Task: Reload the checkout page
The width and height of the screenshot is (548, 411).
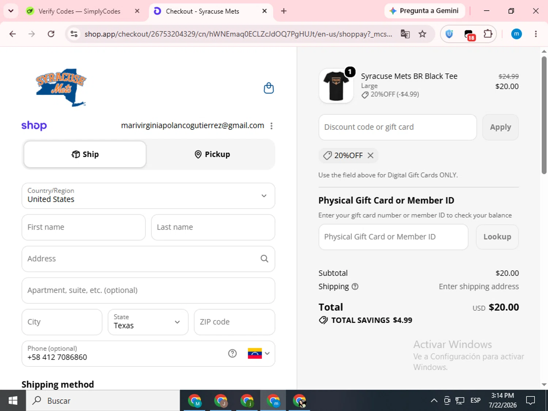Action: pos(51,34)
